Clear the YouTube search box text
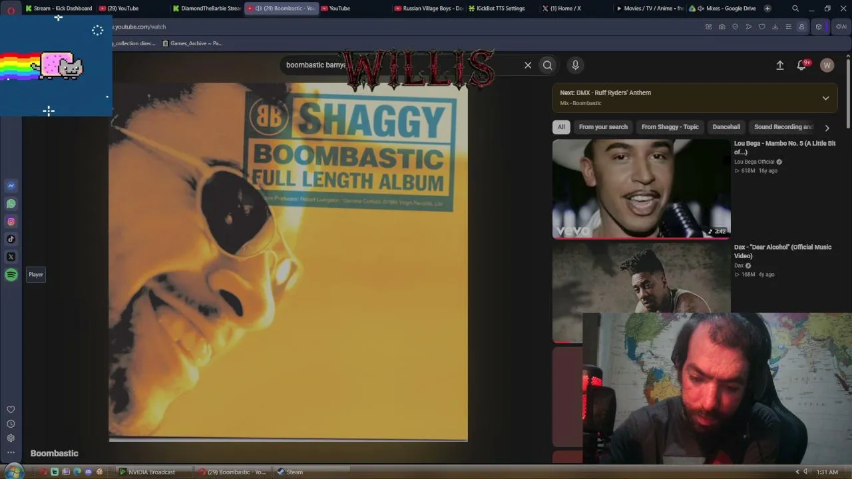 tap(528, 65)
